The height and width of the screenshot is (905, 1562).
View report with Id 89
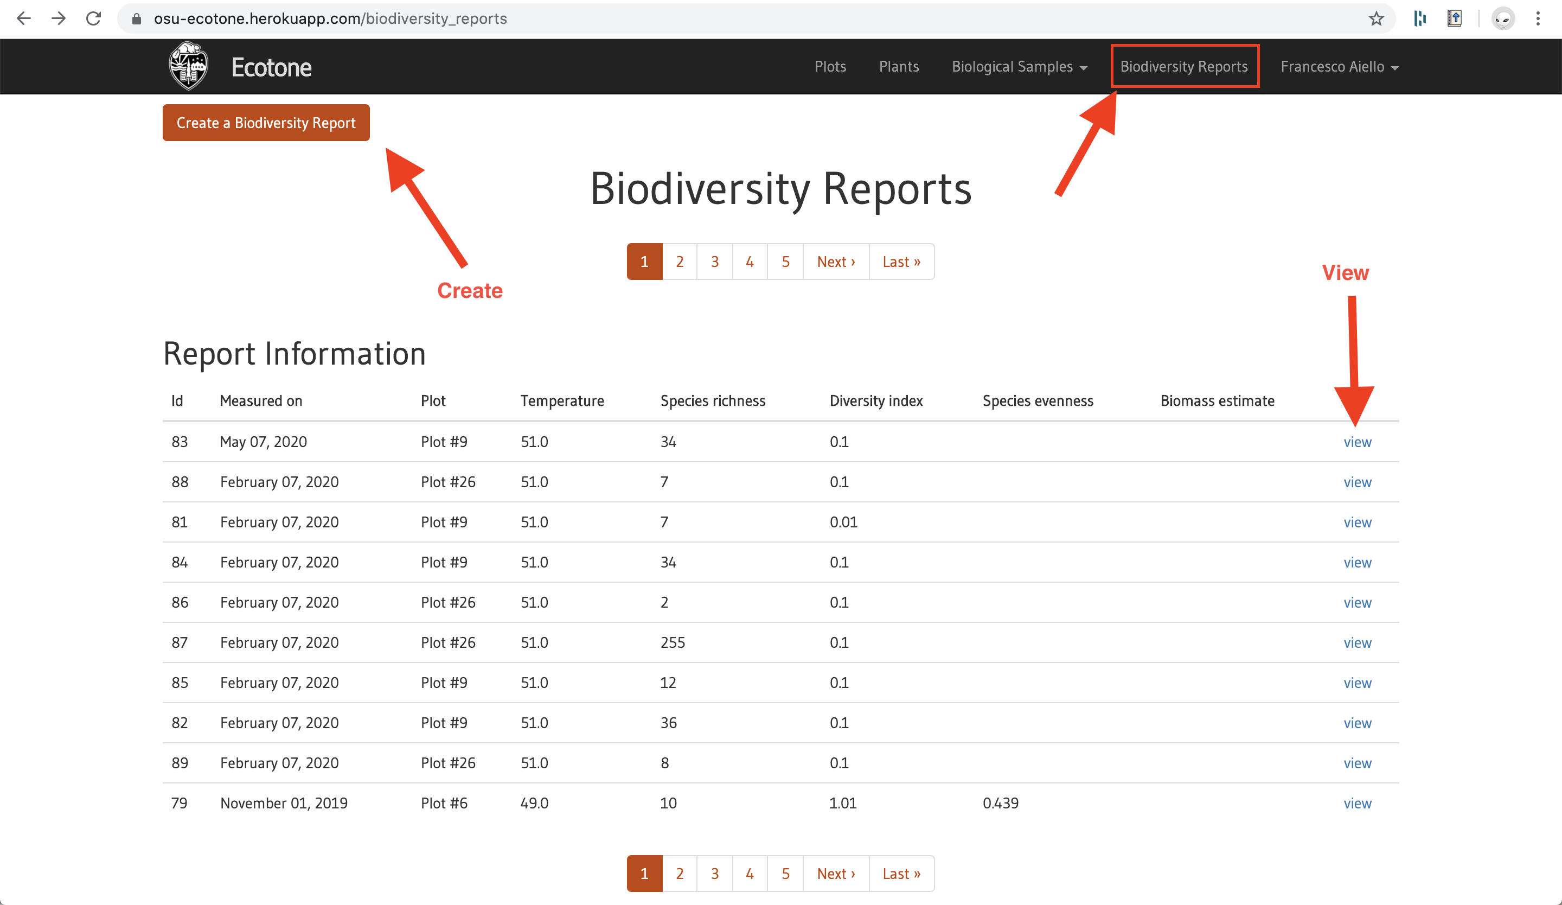point(1358,763)
